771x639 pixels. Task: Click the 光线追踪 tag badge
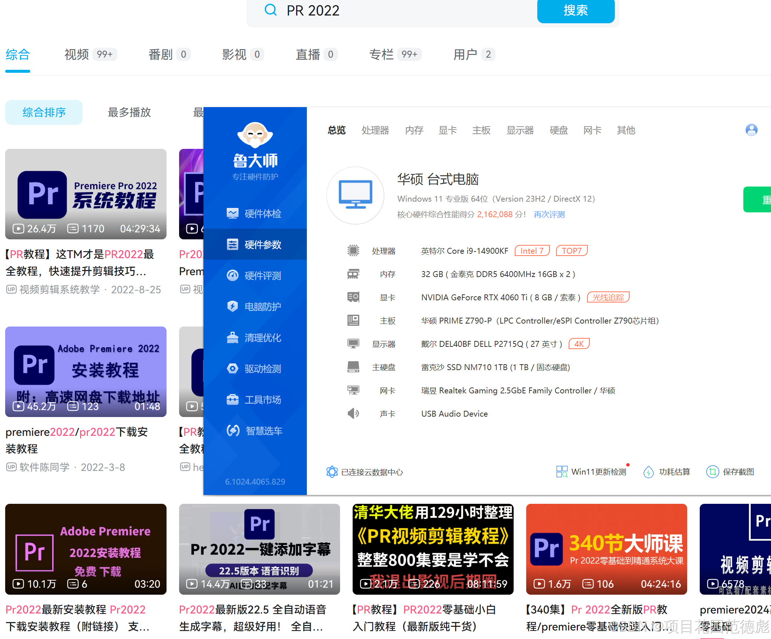point(608,297)
